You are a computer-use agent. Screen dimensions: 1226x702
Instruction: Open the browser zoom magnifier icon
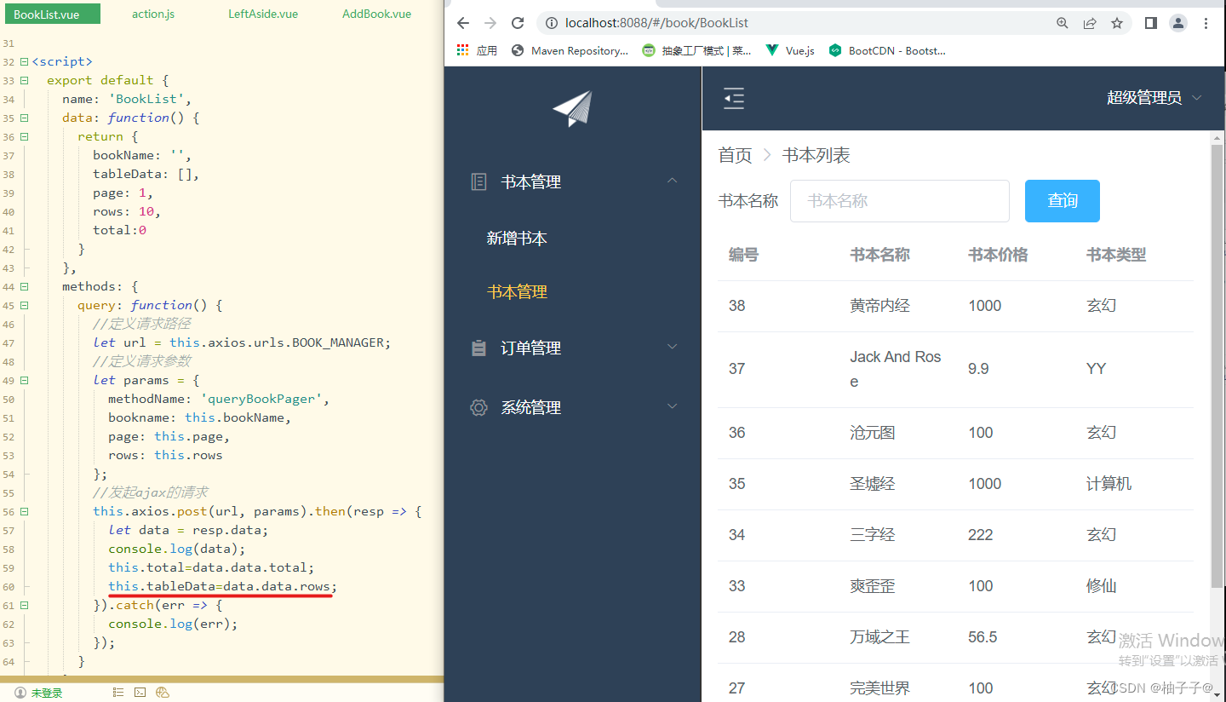[x=1063, y=23]
